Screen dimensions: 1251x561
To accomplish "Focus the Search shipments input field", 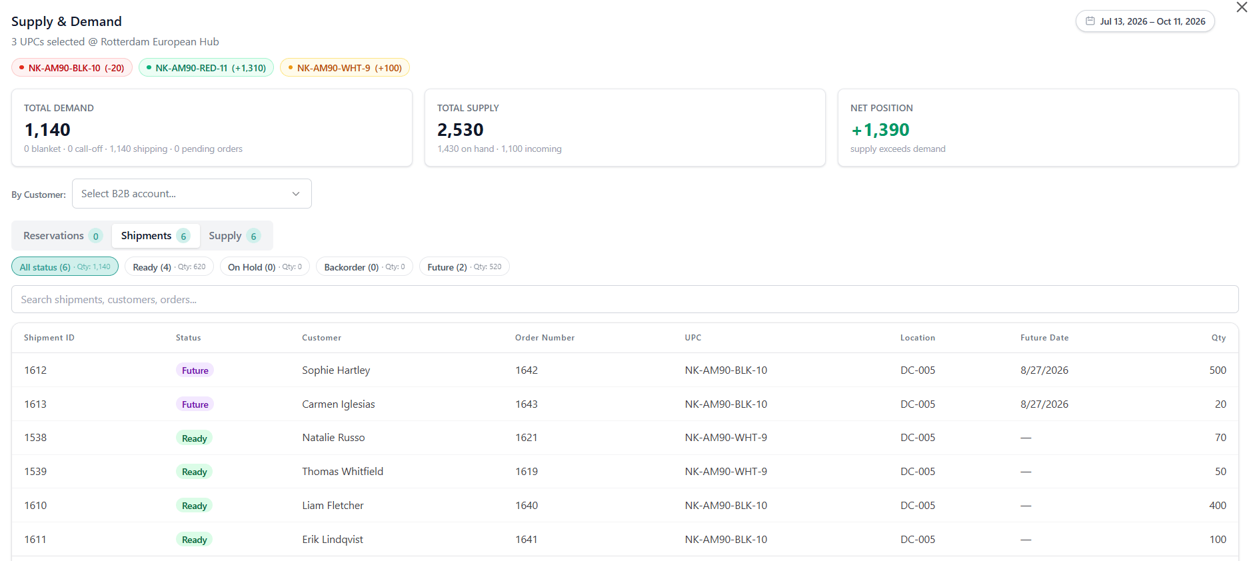I will click(x=625, y=300).
